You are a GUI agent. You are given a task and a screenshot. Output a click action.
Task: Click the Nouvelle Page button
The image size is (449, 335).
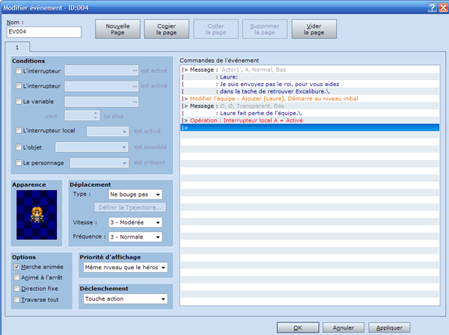click(x=117, y=29)
